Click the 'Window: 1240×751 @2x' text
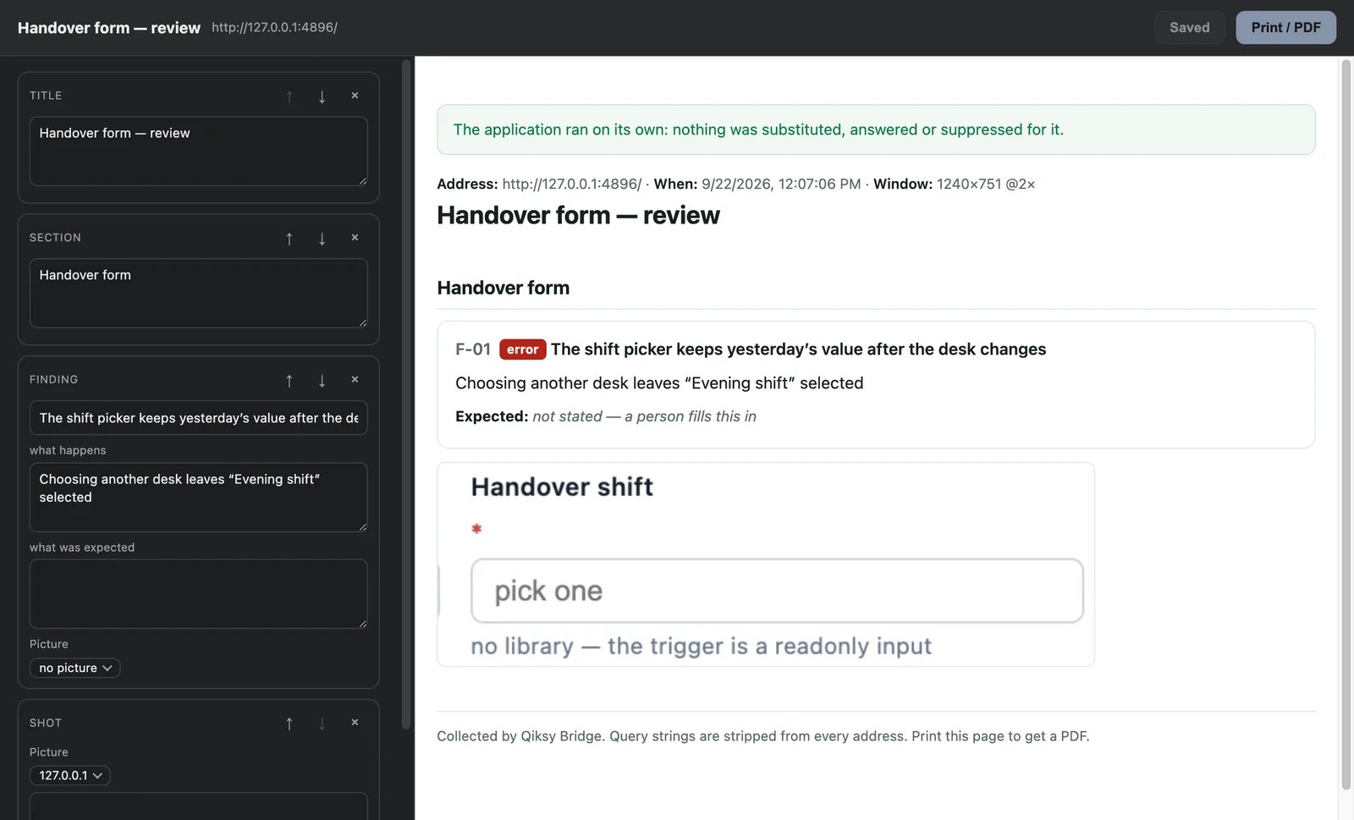This screenshot has height=820, width=1354. (x=954, y=184)
